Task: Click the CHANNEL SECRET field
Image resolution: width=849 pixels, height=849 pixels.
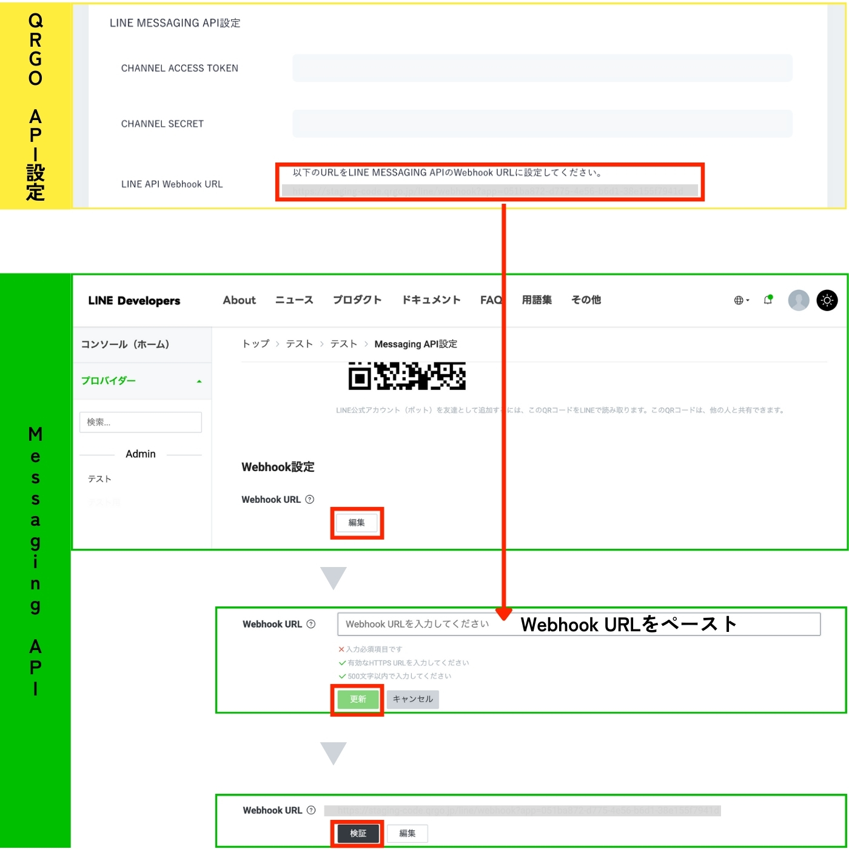Action: [542, 124]
